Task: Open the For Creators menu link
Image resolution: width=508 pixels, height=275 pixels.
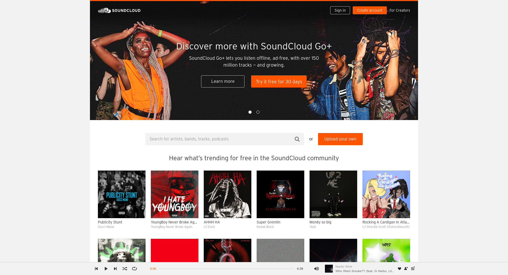Action: pyautogui.click(x=400, y=10)
